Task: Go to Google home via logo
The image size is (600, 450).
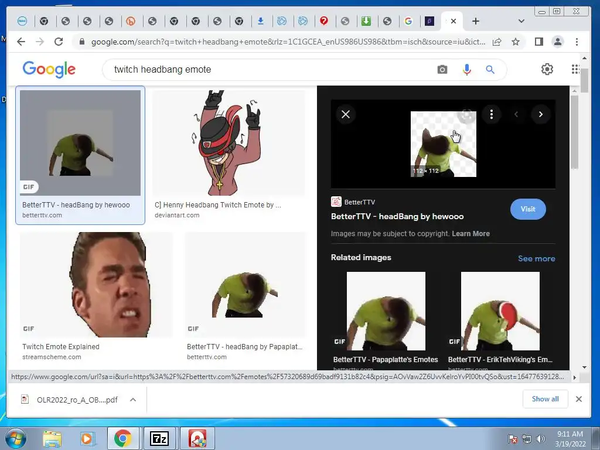Action: tap(49, 69)
